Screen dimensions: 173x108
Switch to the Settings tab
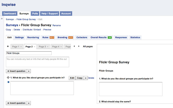[19, 37]
